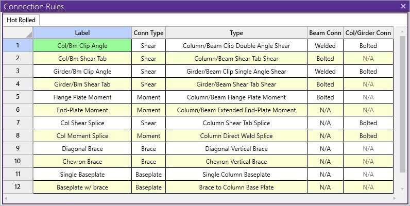410x206 pixels.
Task: Select row 1 header
Action: 18,45
